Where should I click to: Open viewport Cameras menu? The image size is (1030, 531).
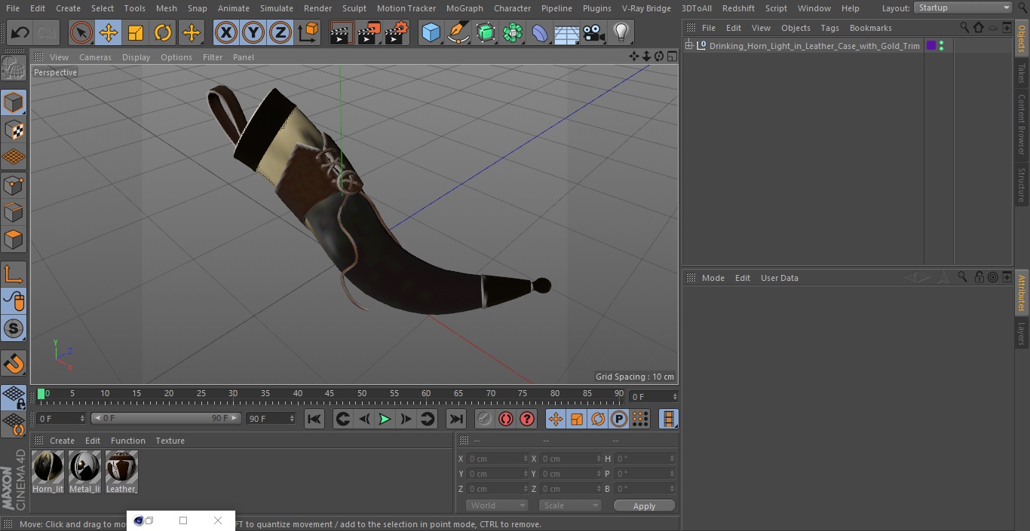coord(95,57)
